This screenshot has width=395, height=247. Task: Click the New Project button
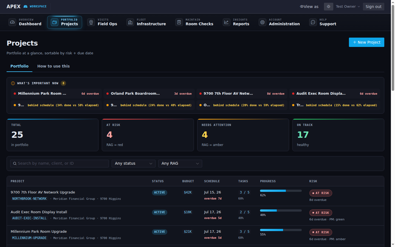(x=366, y=42)
